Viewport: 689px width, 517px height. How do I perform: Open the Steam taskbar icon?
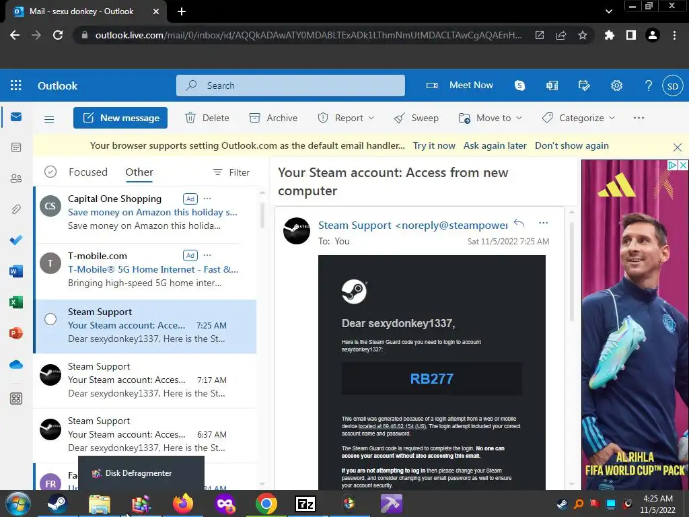pos(57,504)
